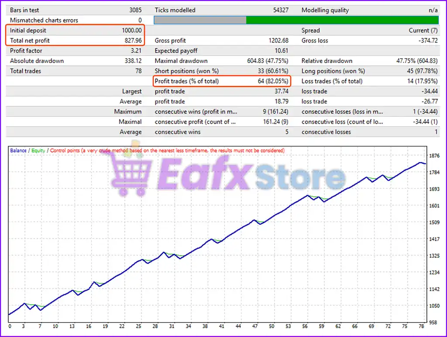Select the Total net profit value 827.96
Viewport: 447px width, 337px height.
pyautogui.click(x=133, y=41)
